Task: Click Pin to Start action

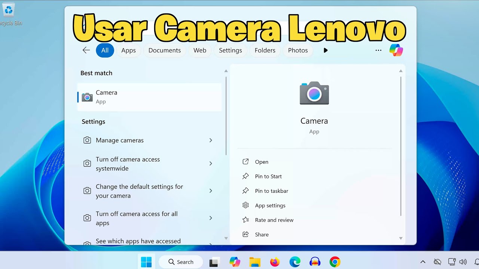Action: 268,176
